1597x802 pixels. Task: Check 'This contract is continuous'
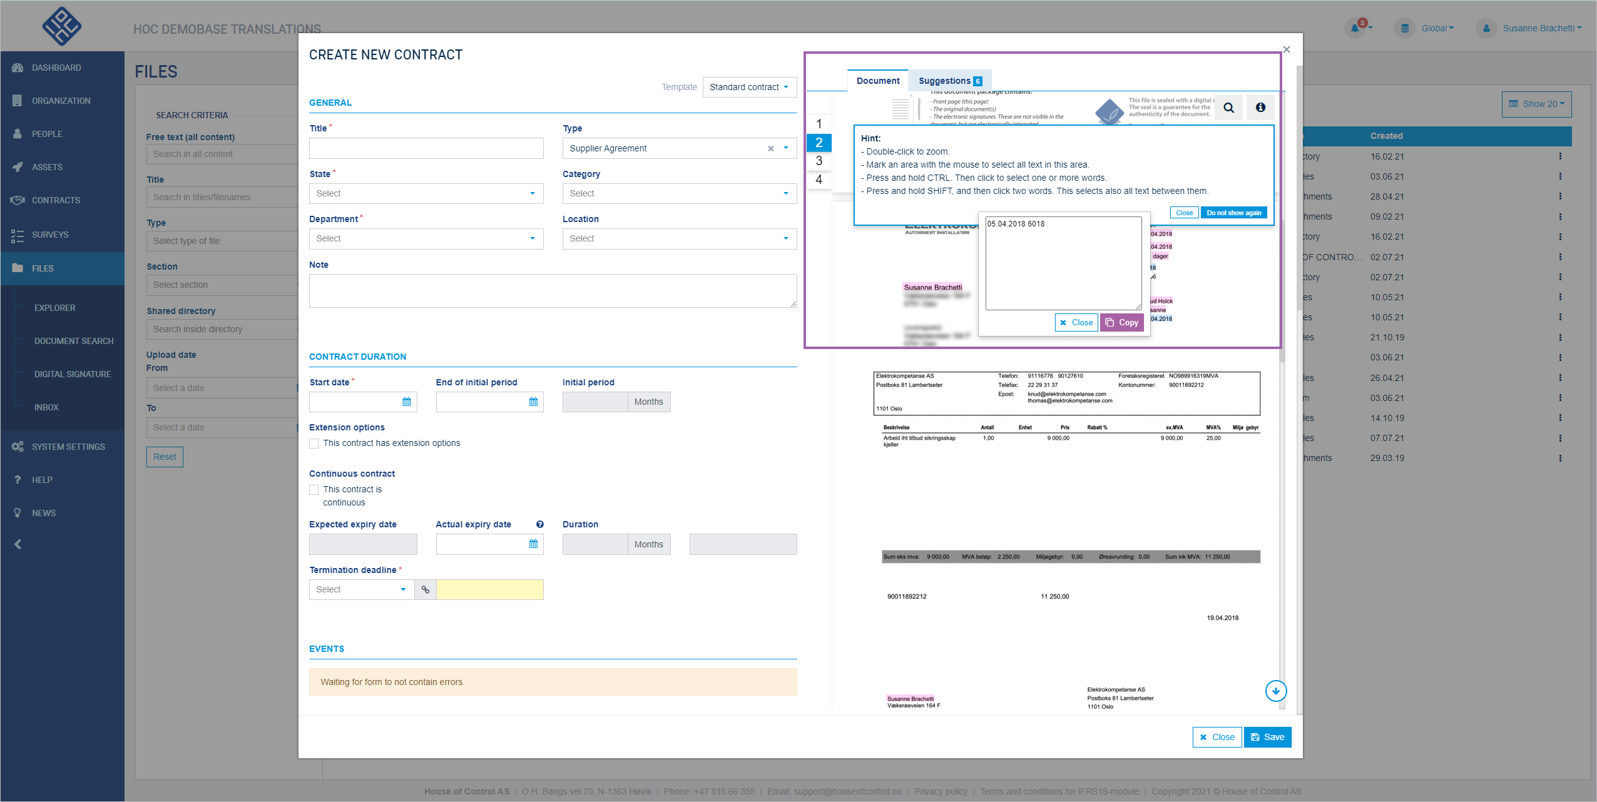tap(314, 489)
